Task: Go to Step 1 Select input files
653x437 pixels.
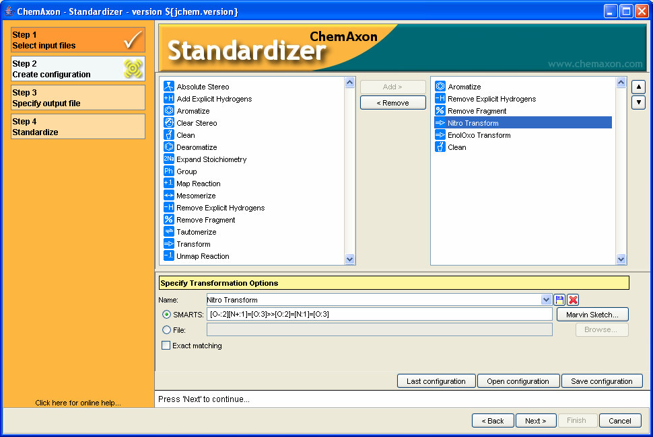Action: [78, 40]
